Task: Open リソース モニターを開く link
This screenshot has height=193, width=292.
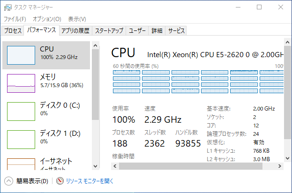Action: pos(90,181)
